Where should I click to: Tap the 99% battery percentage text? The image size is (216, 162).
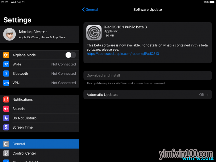(x=206, y=2)
